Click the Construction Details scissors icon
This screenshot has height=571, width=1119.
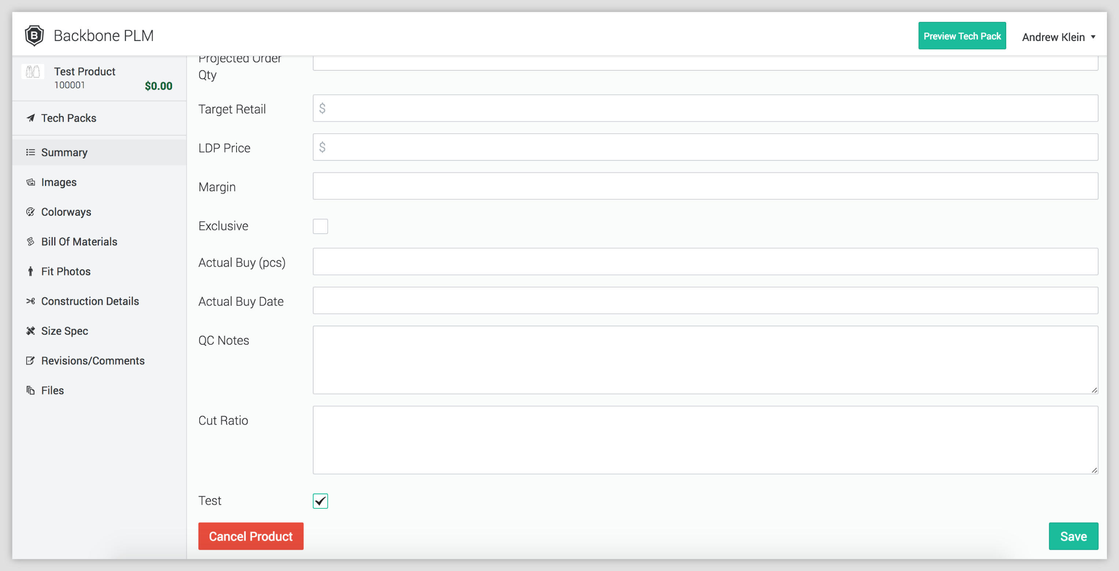[x=30, y=301]
